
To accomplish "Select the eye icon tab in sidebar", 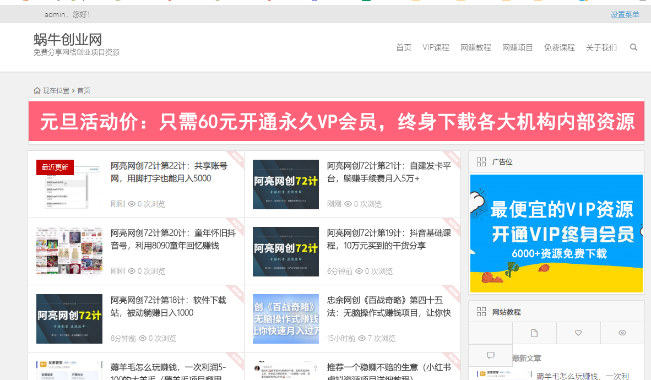I will pos(622,333).
